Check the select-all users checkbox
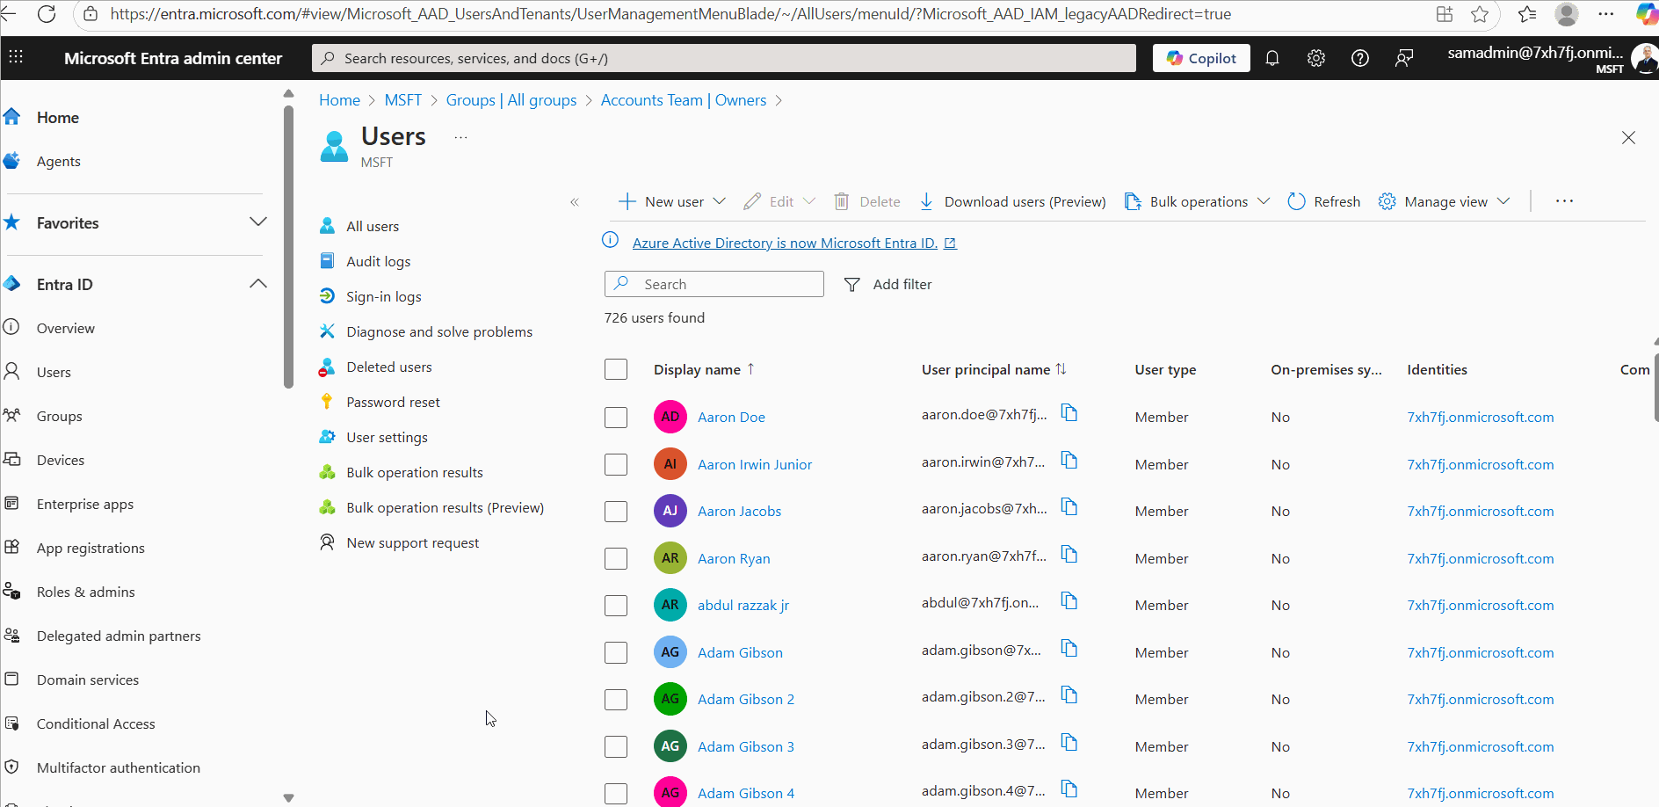The image size is (1659, 807). pos(615,369)
